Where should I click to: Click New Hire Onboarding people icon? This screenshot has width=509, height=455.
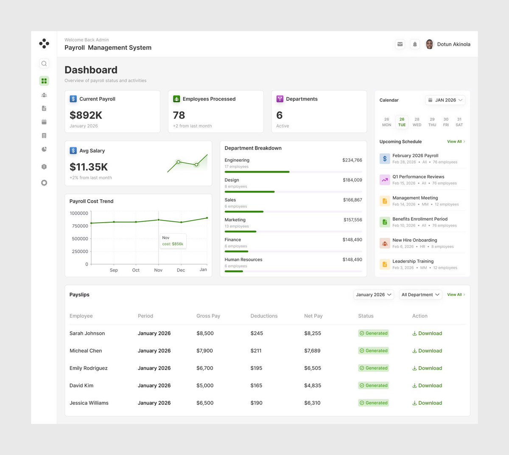pos(385,243)
